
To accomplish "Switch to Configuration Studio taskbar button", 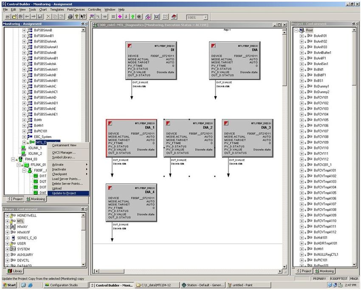I will point(65,285).
